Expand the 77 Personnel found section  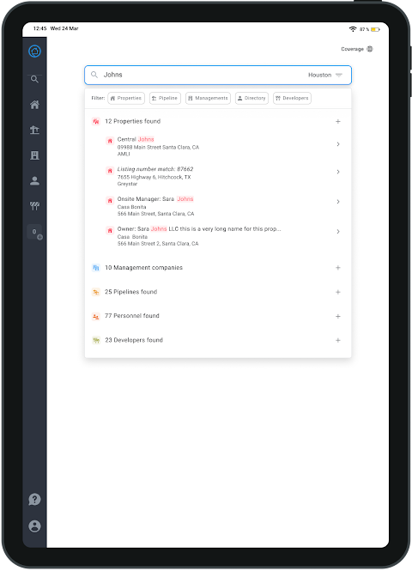tap(337, 317)
